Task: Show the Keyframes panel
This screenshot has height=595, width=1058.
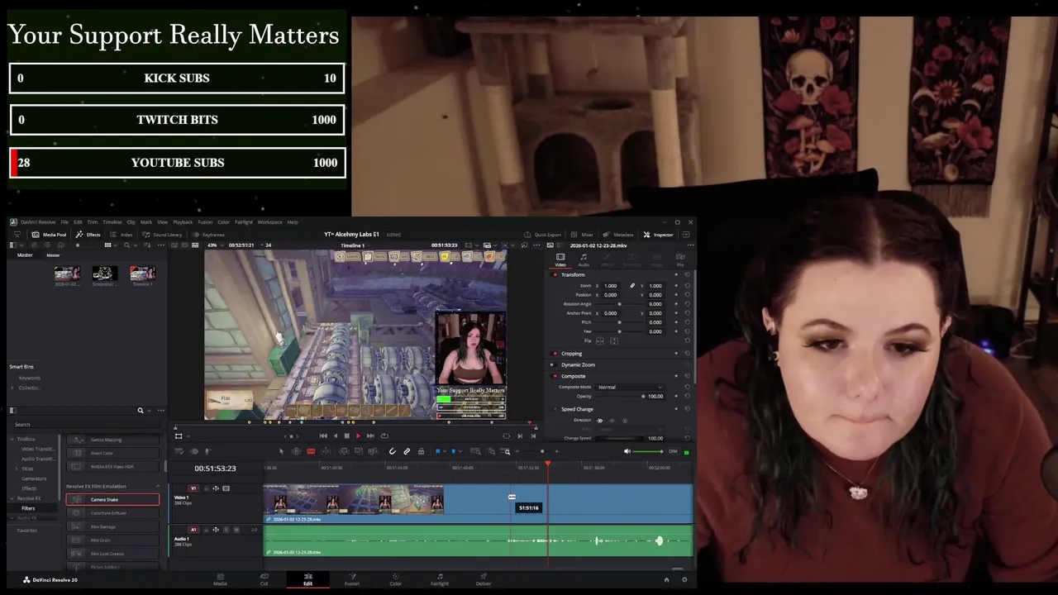Action: point(208,235)
